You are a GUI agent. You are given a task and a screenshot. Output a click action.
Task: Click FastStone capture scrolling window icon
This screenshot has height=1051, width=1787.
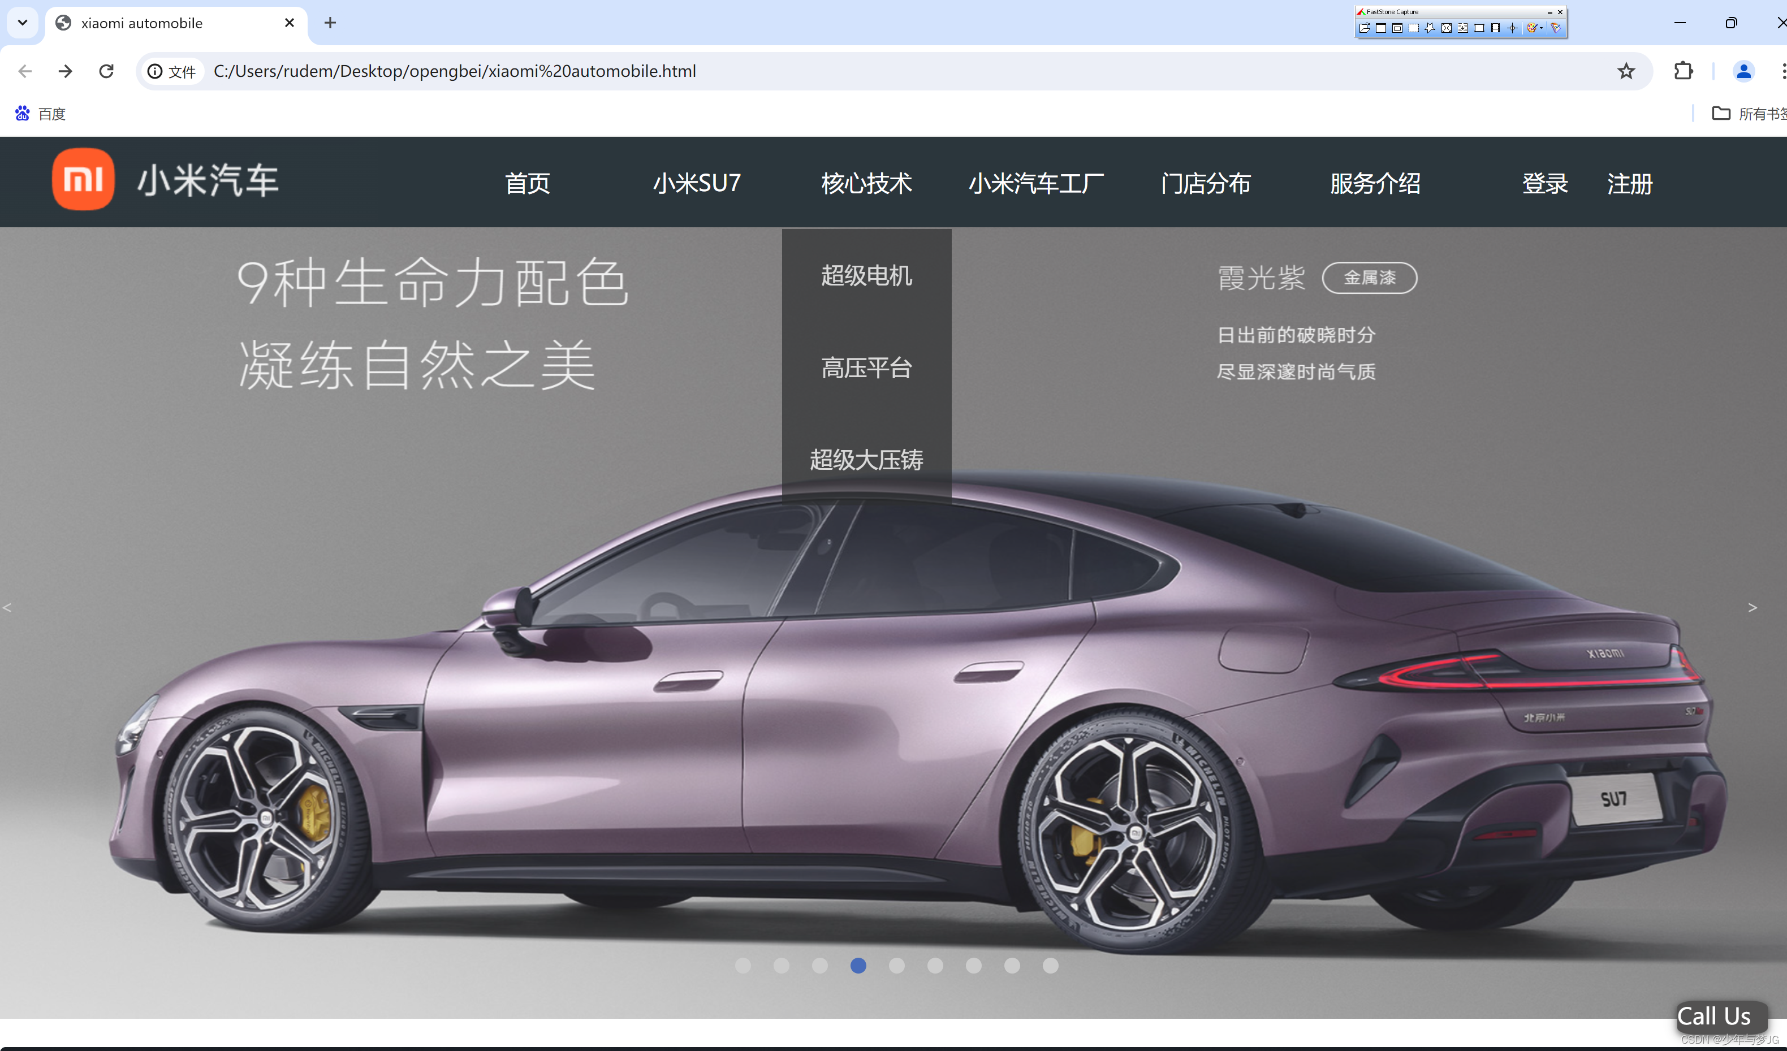tap(1463, 28)
